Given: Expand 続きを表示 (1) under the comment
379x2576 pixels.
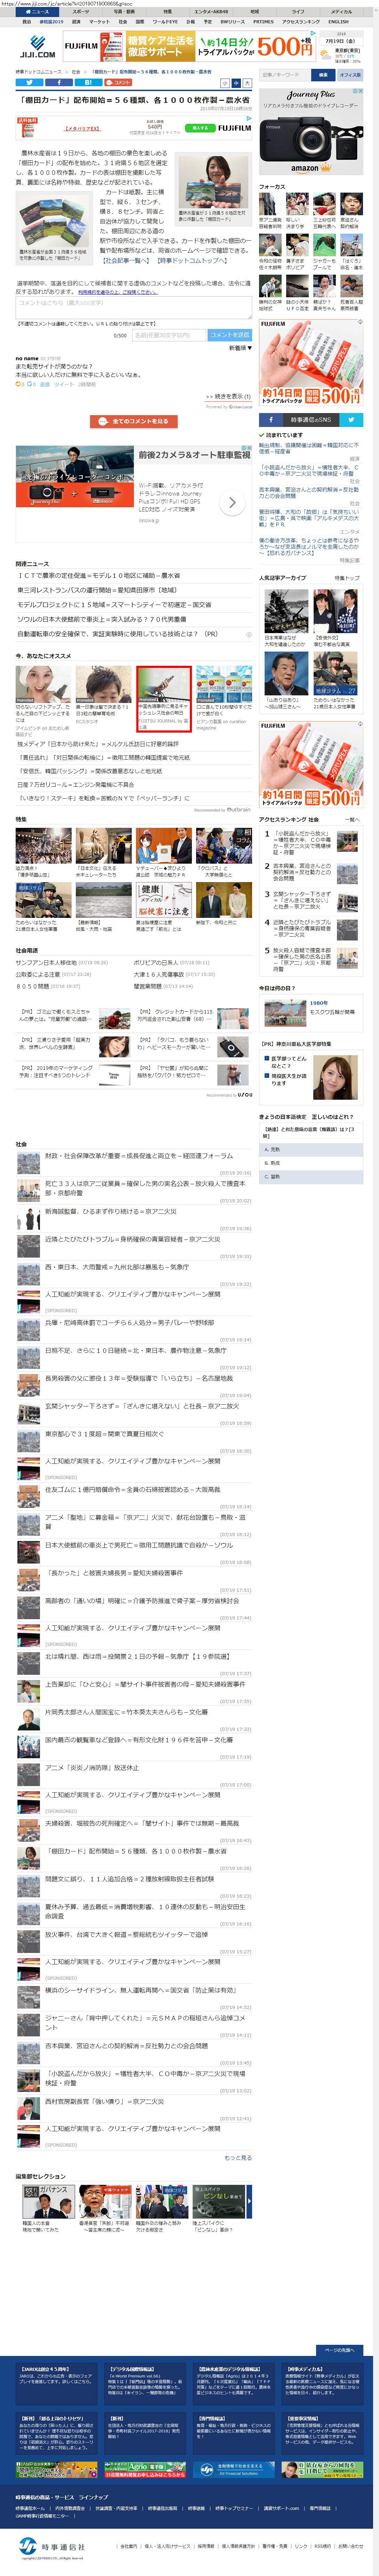Looking at the screenshot, I should pyautogui.click(x=229, y=397).
